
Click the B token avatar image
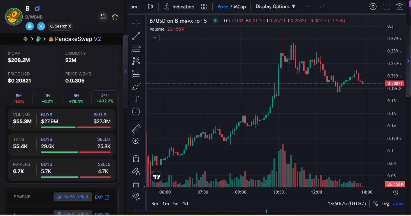point(14,17)
